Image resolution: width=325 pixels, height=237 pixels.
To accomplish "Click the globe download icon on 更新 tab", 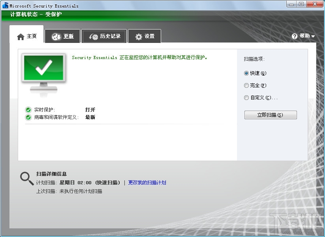I will 56,37.
